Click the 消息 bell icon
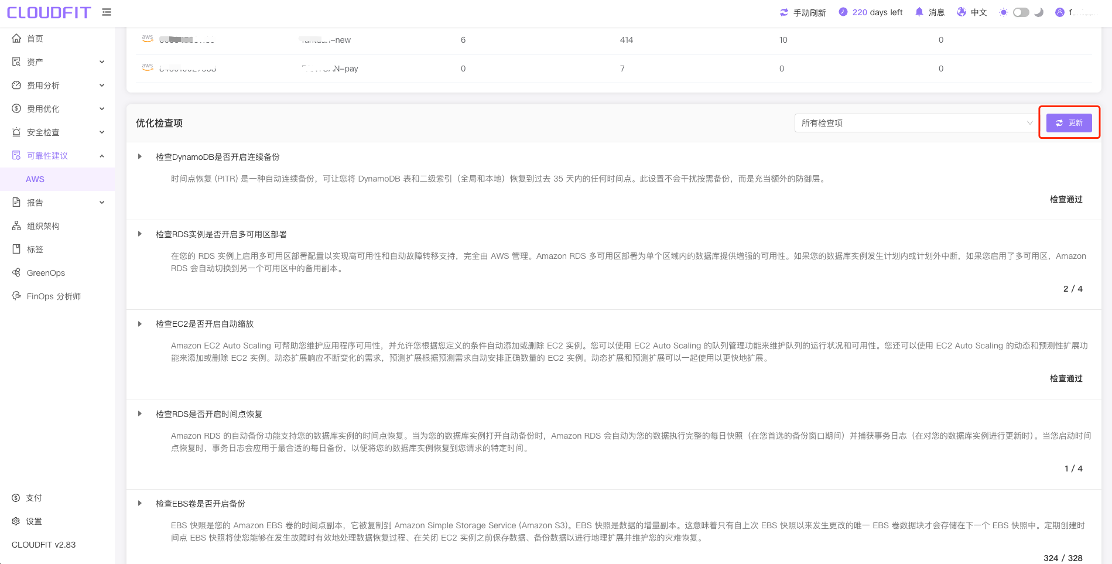This screenshot has height=564, width=1112. [x=919, y=12]
